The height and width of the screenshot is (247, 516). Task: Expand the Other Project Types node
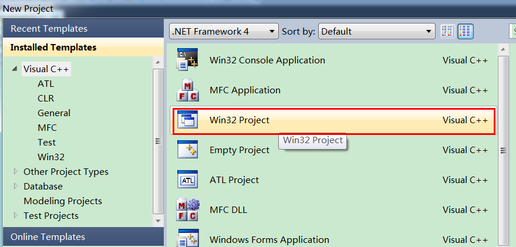[x=15, y=171]
